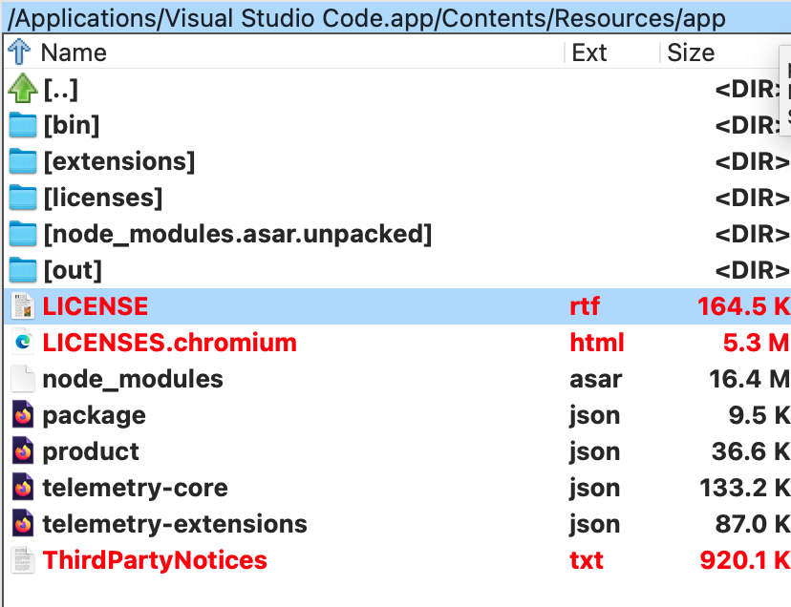Click the folder icon beside [licenses]

click(22, 198)
